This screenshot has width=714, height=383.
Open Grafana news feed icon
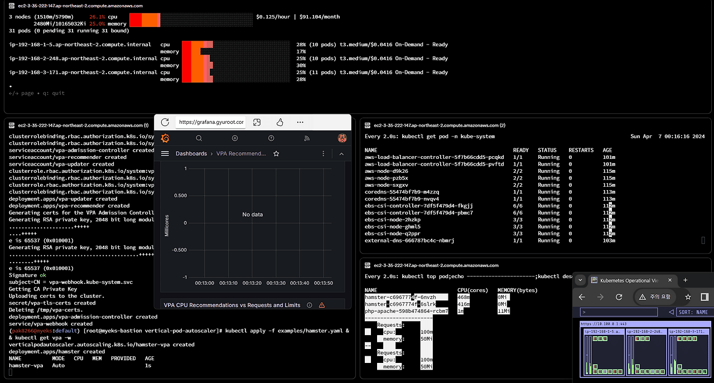coord(307,138)
